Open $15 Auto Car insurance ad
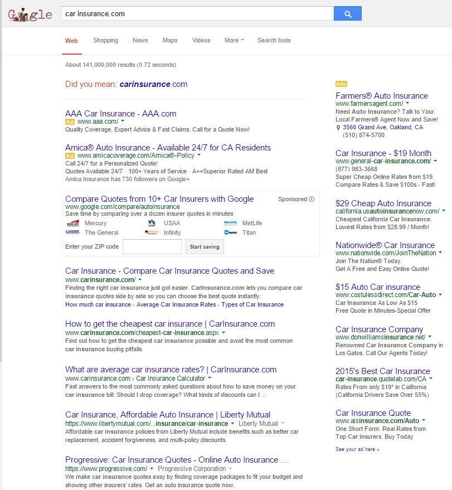Screen dimensions: 452x490 tap(378, 287)
